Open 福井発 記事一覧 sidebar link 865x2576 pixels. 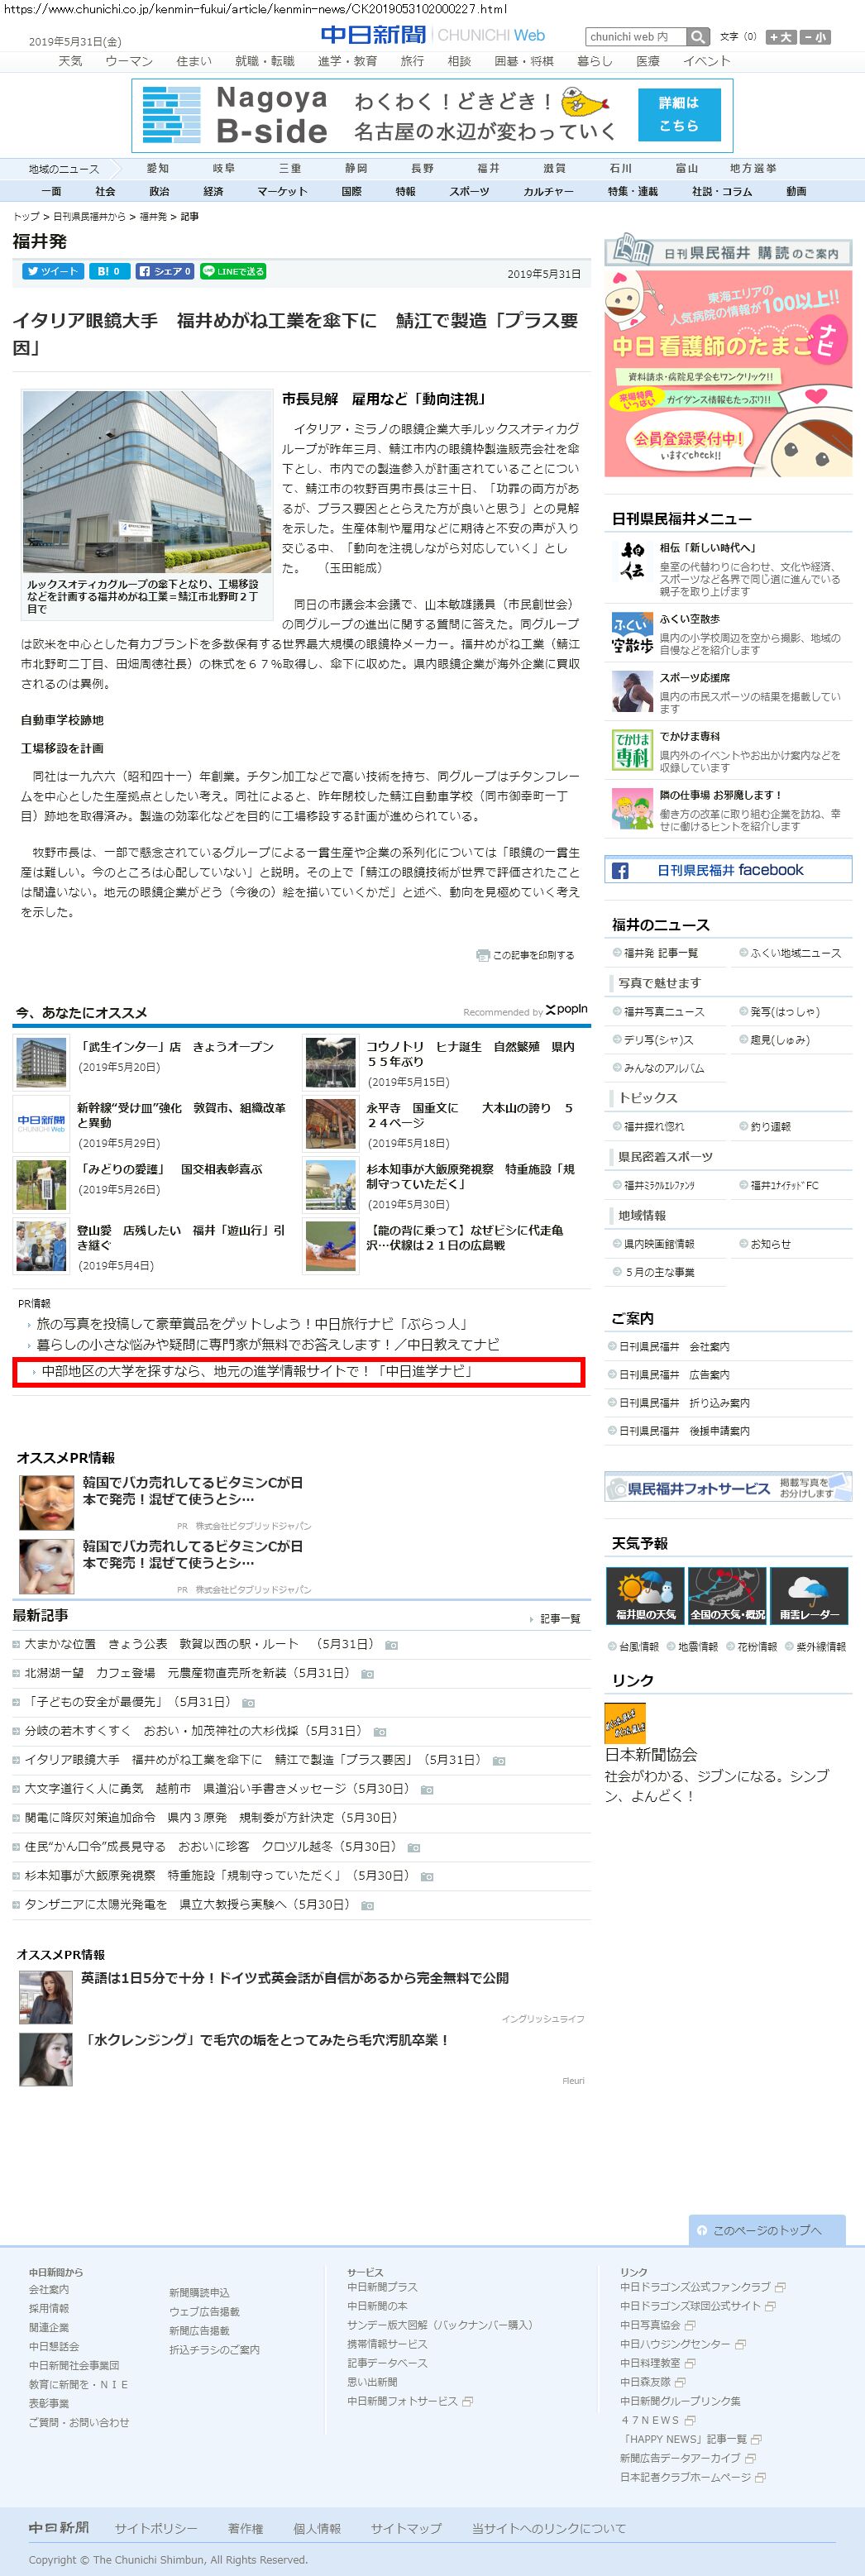click(x=660, y=953)
